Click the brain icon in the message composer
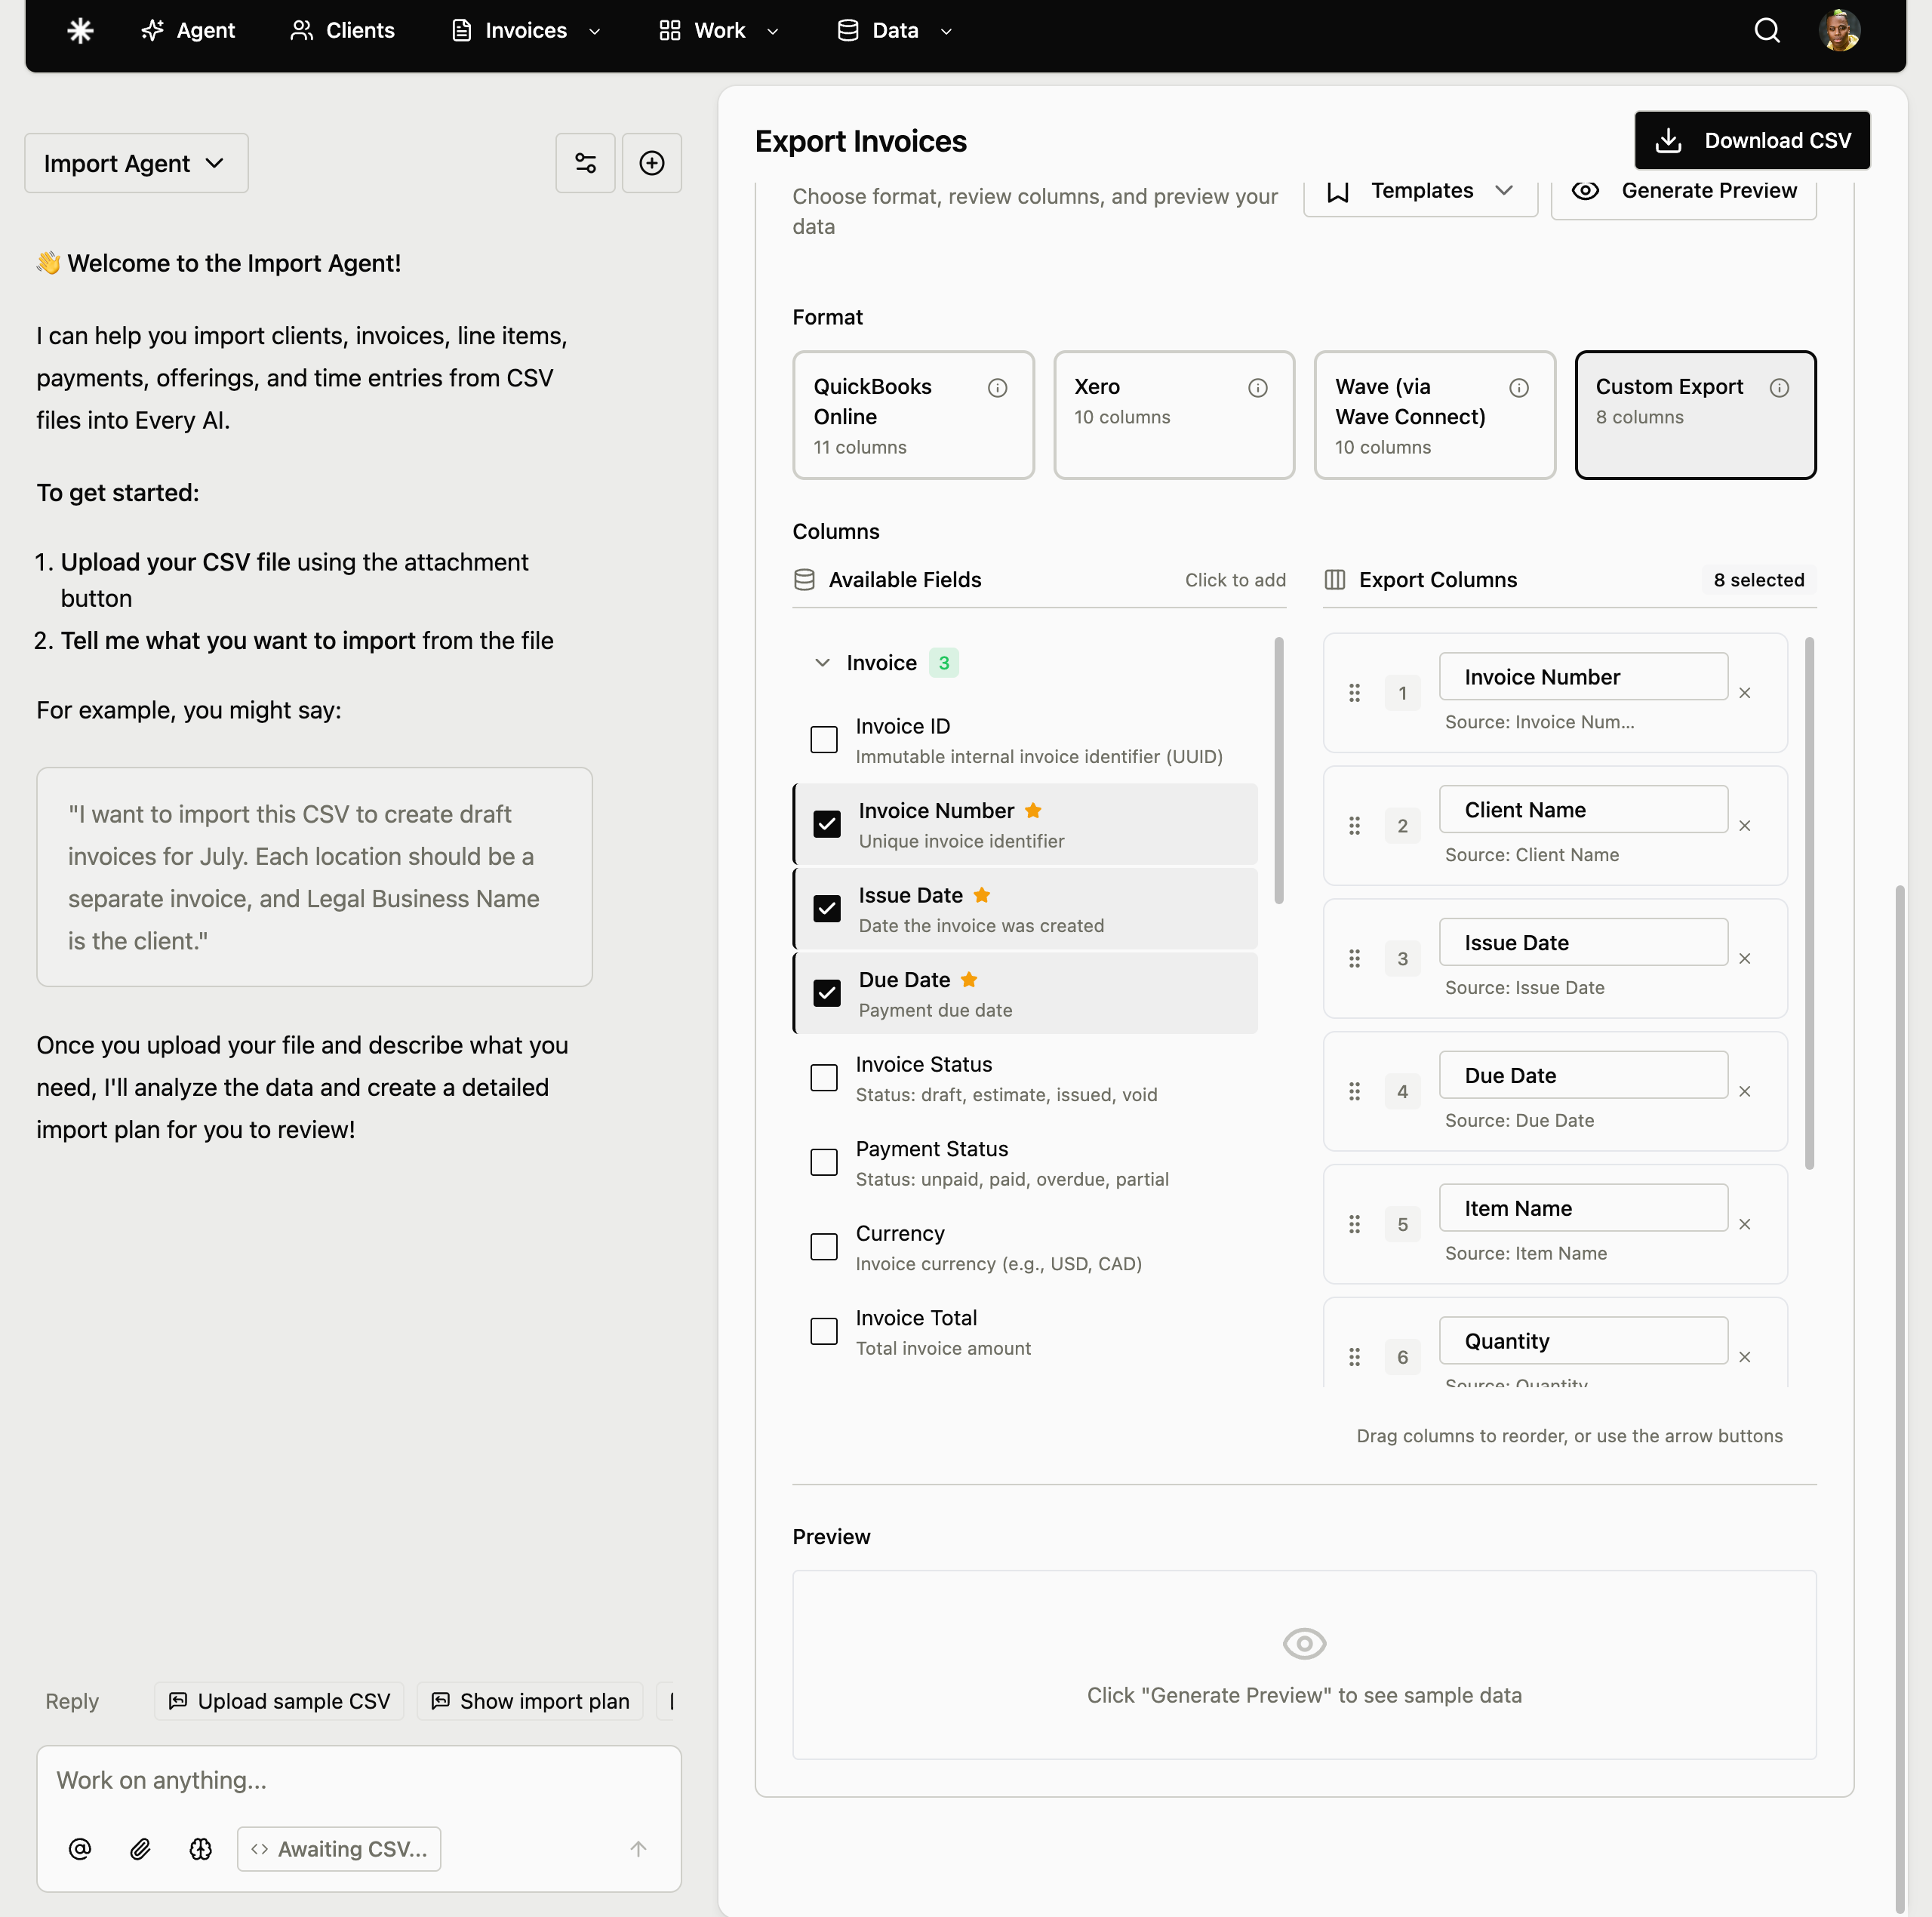Viewport: 1932px width, 1917px height. pos(202,1849)
